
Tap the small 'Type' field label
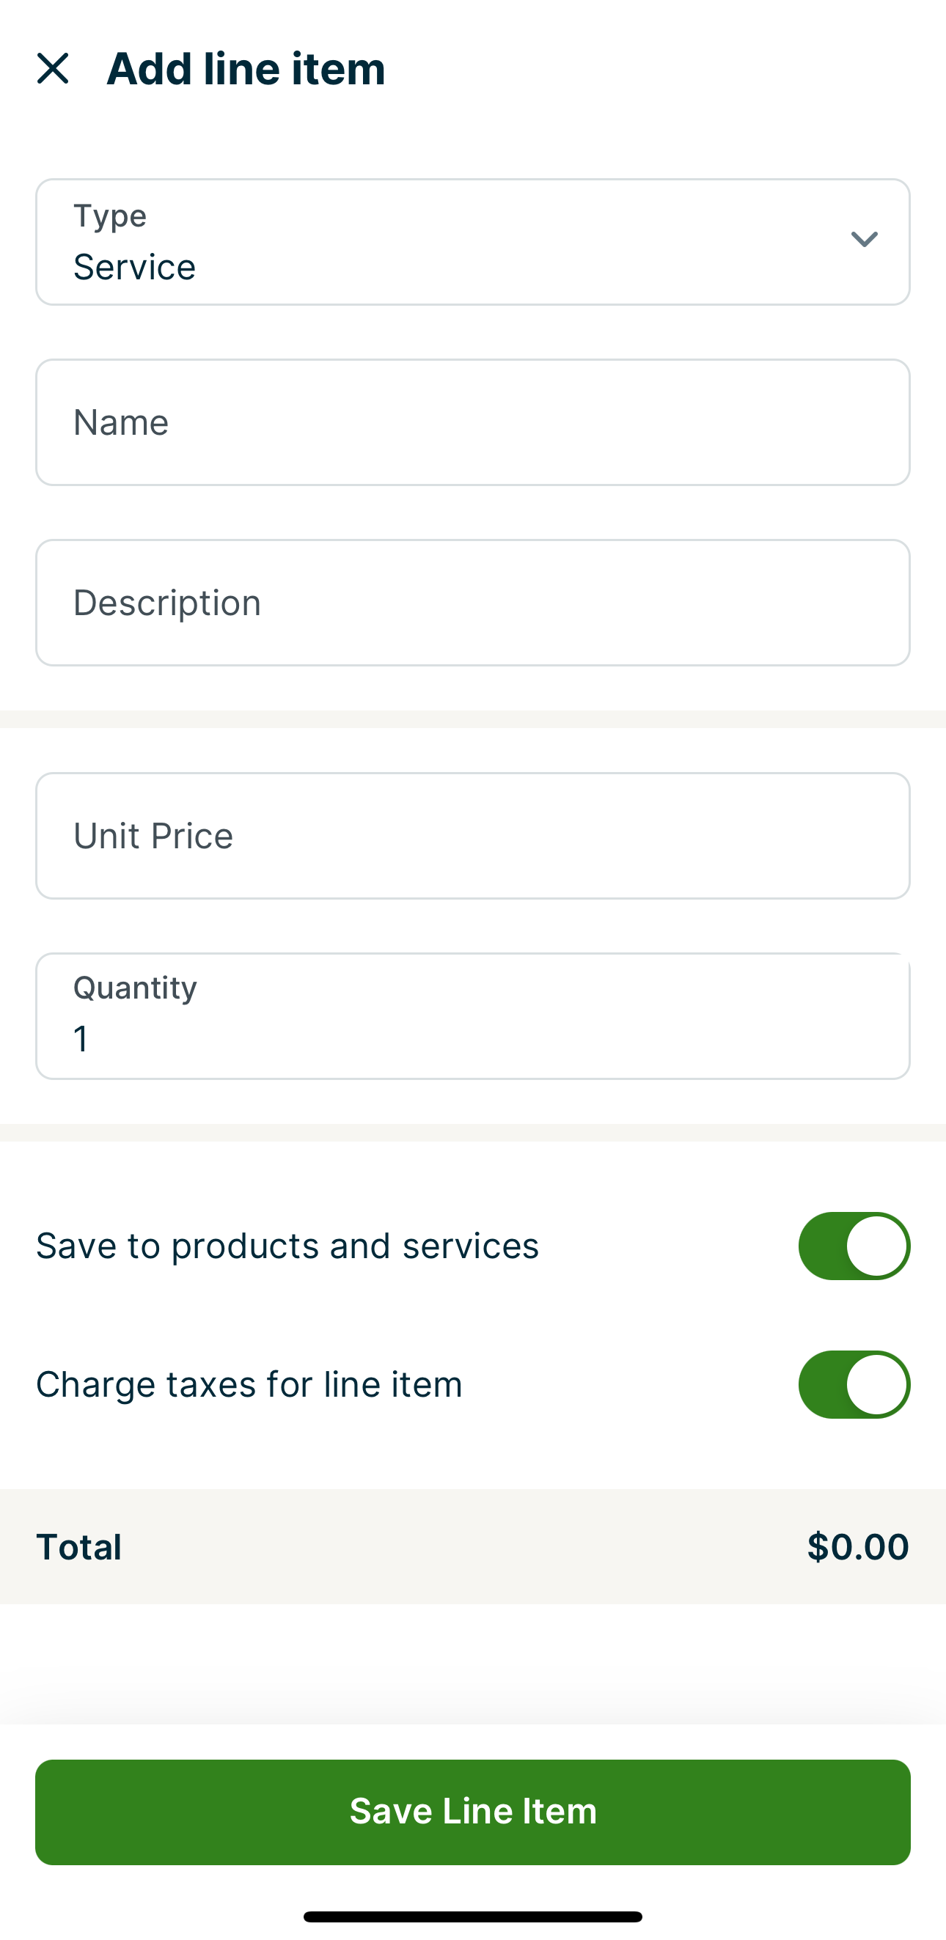pos(110,216)
